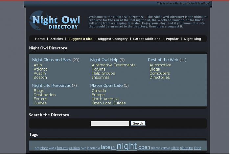This screenshot has width=230, height=154.
Task: Open Forums under Night Life Resources
Action: point(40,99)
